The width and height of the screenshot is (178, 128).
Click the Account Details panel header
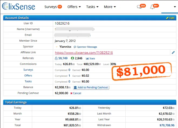pos(90,18)
